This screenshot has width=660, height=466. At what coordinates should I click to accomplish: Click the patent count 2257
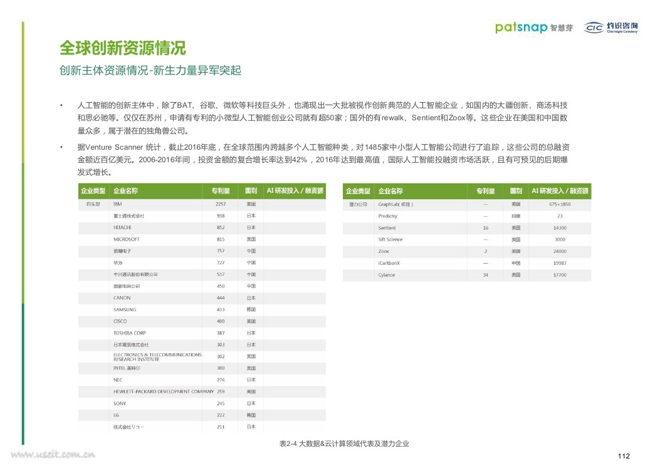pyautogui.click(x=221, y=204)
